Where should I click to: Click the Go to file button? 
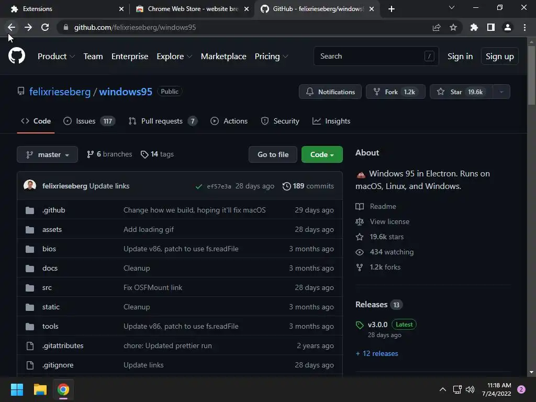coord(273,154)
